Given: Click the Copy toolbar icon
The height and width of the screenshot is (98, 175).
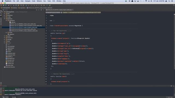Looking at the screenshot, I should click(x=16, y=5).
